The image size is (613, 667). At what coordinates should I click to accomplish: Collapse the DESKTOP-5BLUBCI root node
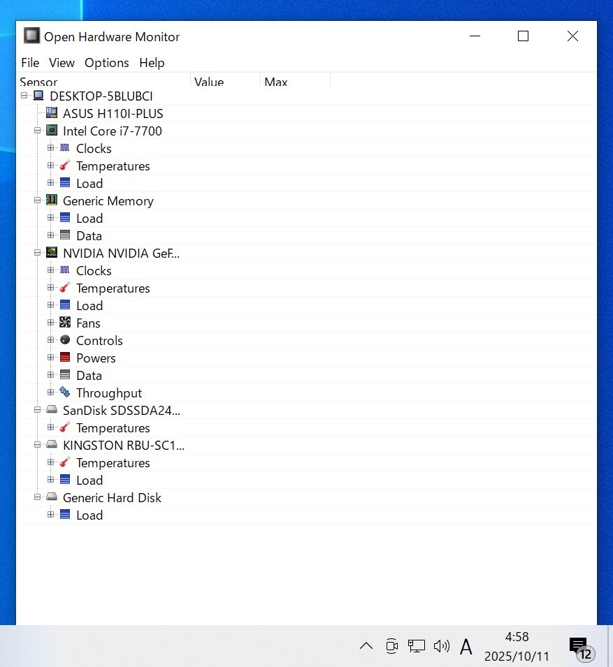[24, 95]
